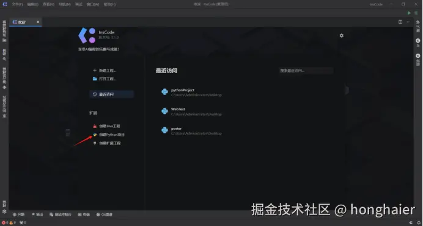Open the AI panel in right sidebar
Viewport: 423px width, 226px height.
pyautogui.click(x=418, y=43)
